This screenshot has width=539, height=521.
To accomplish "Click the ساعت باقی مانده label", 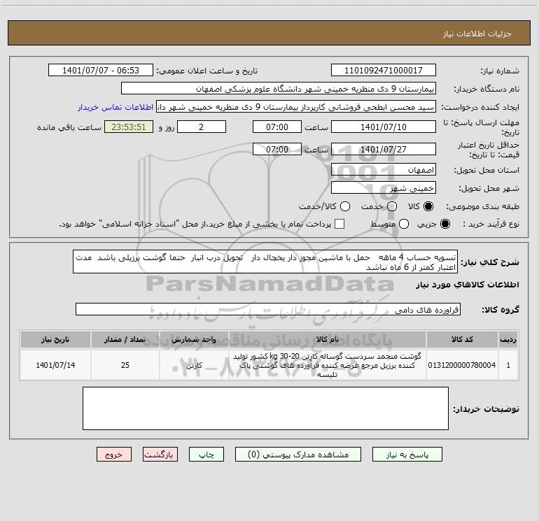I will pos(69,127).
